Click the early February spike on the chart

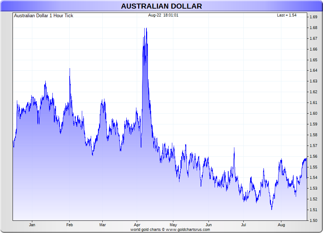coord(70,69)
